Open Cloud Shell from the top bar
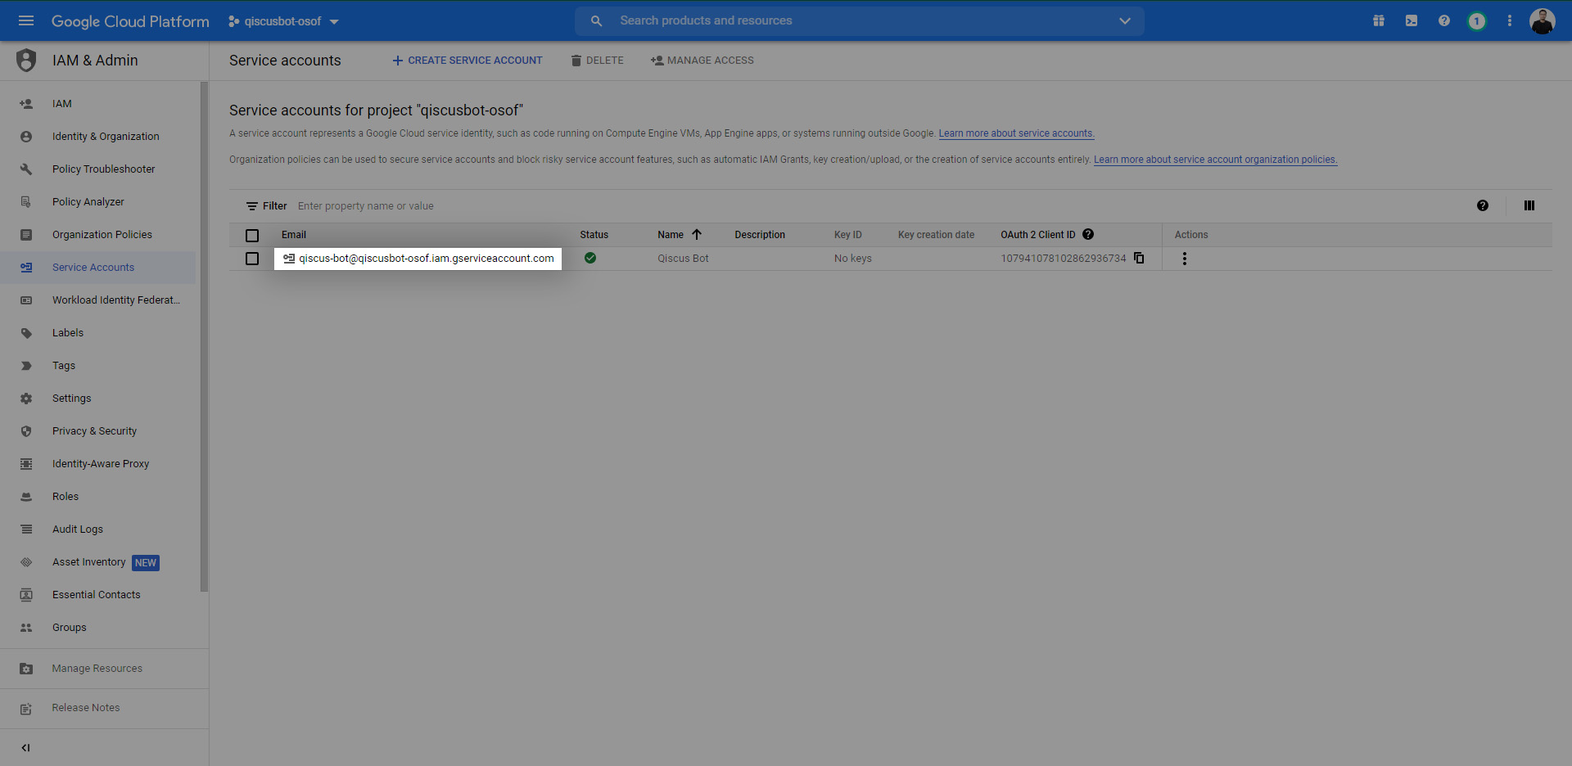 [x=1411, y=20]
